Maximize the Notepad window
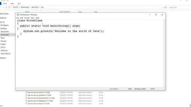This screenshot has height=107, width=191. point(156,15)
